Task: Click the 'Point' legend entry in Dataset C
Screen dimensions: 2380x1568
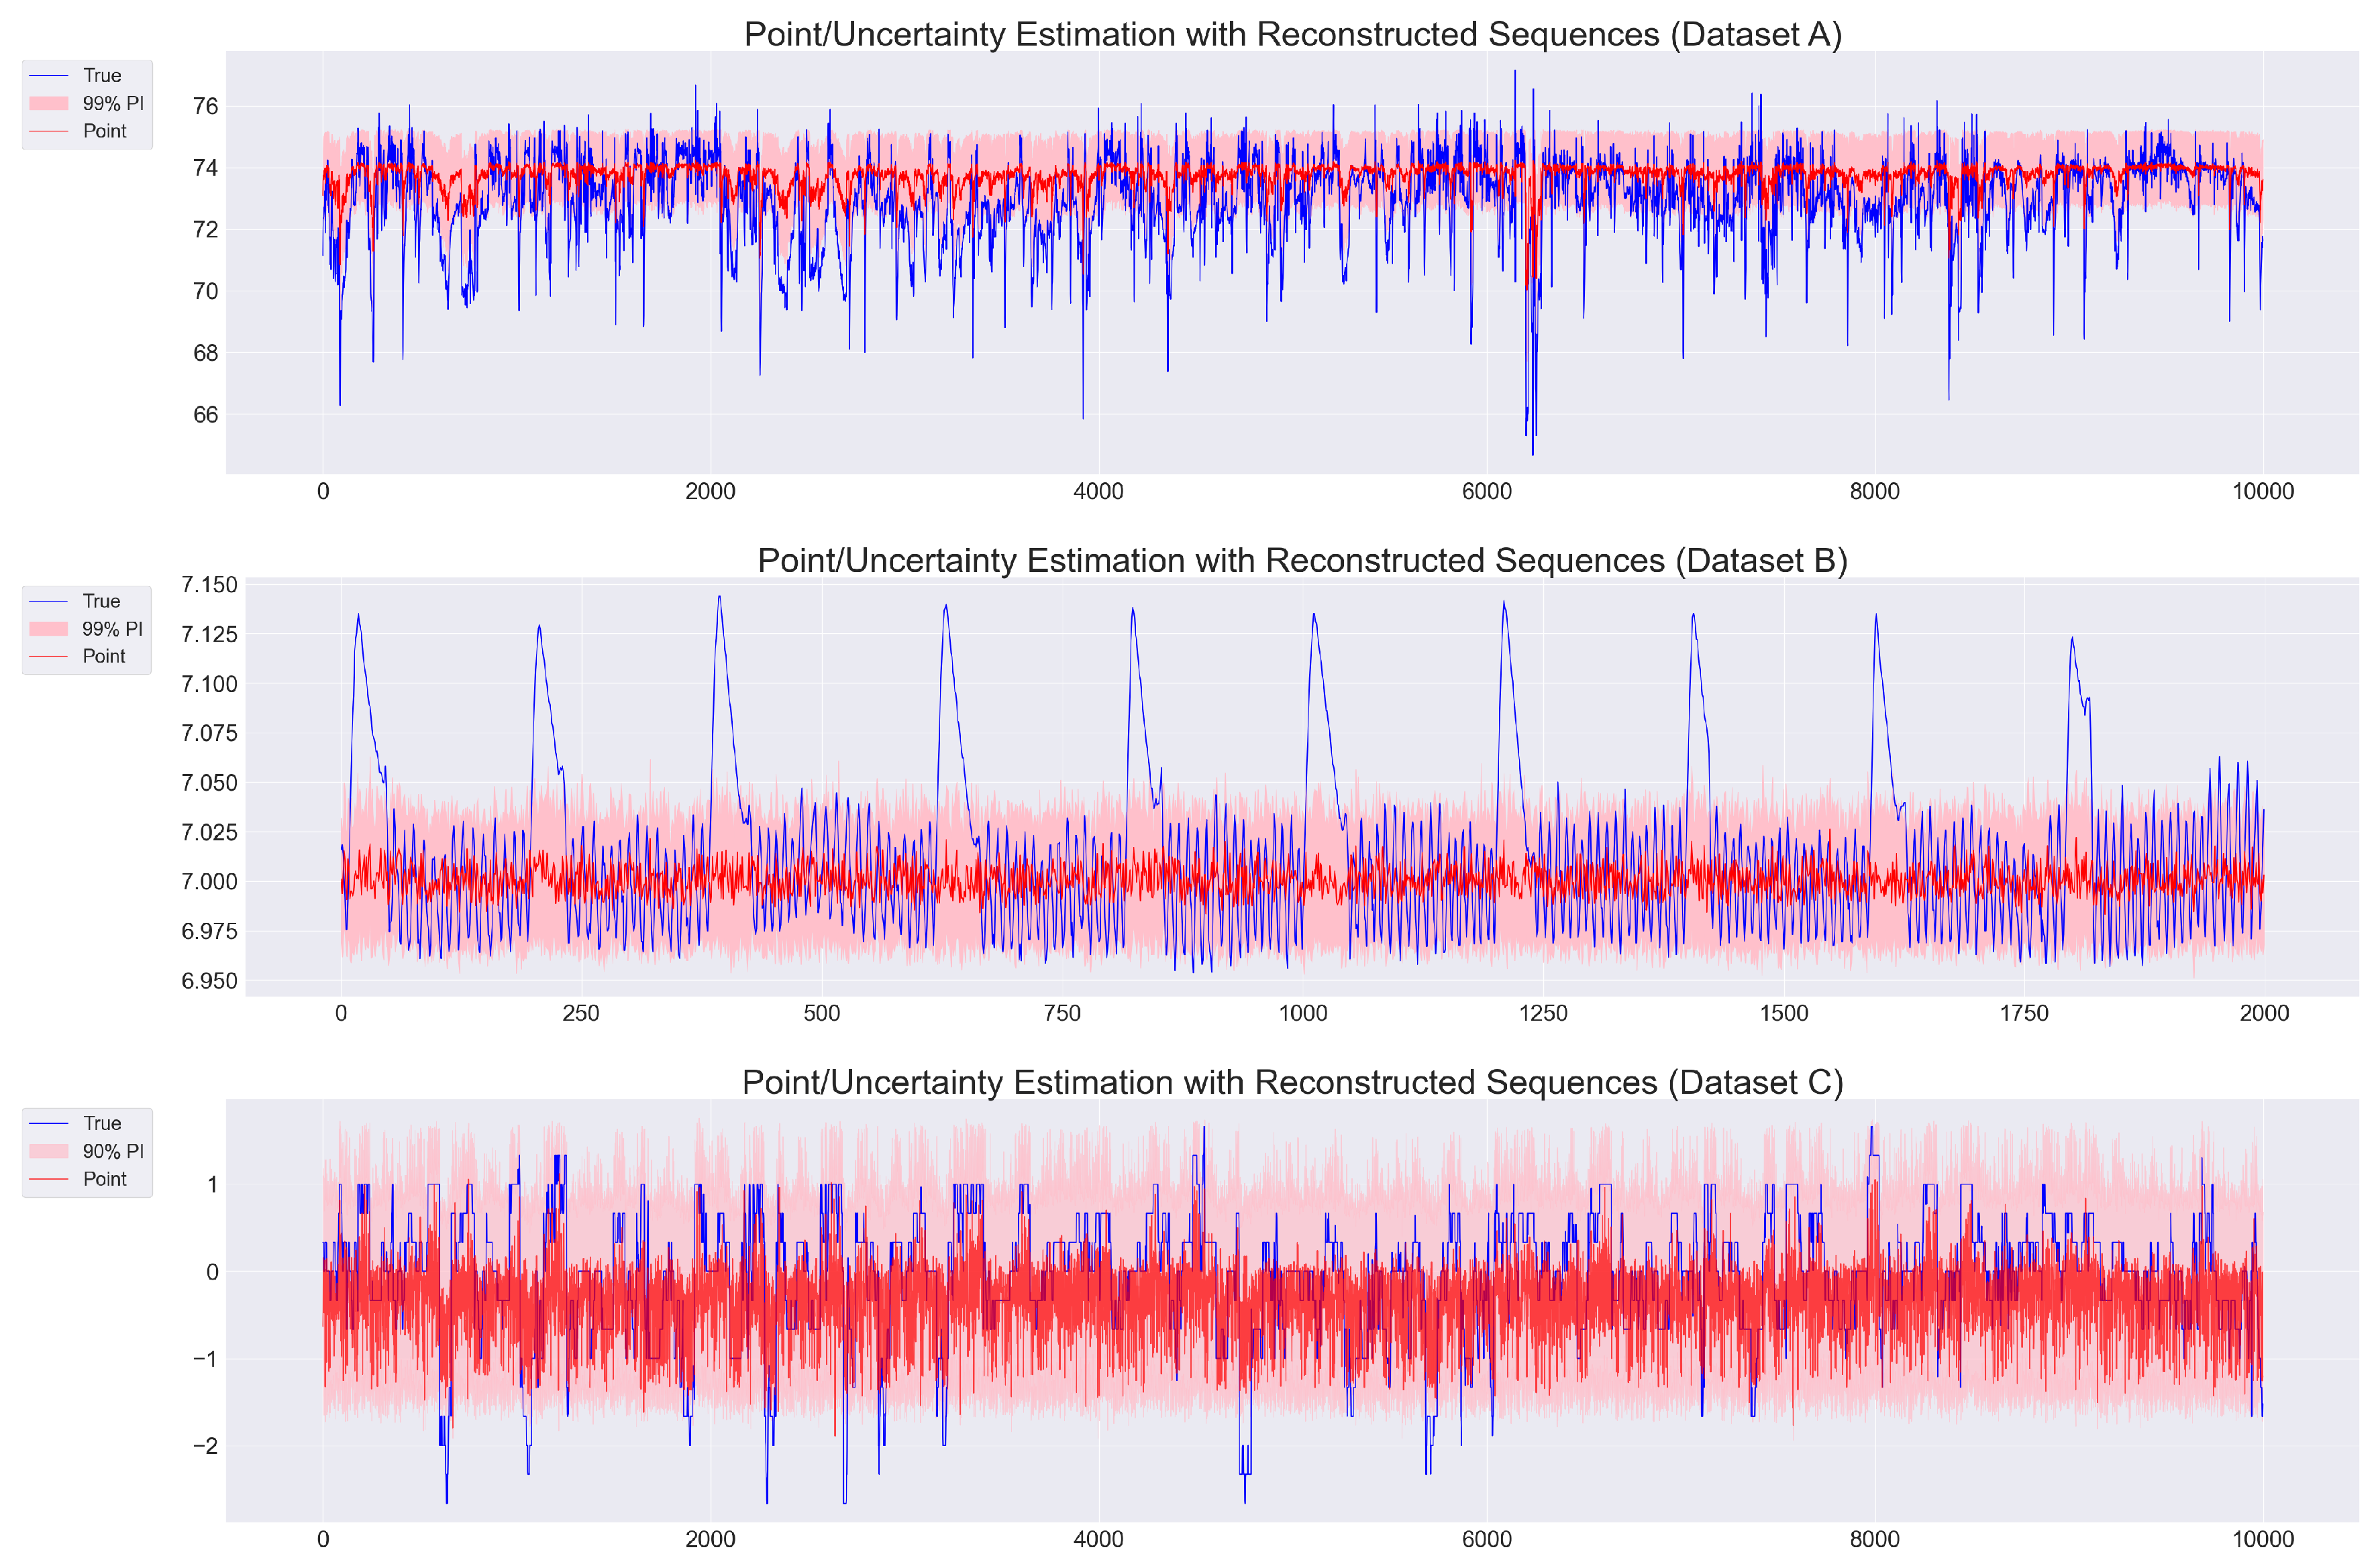Action: (104, 1179)
